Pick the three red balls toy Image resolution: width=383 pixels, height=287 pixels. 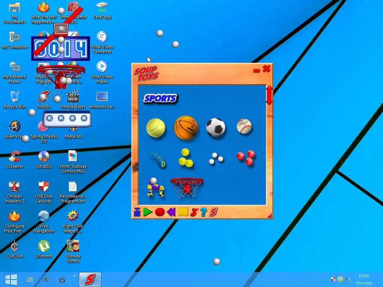coord(246,158)
